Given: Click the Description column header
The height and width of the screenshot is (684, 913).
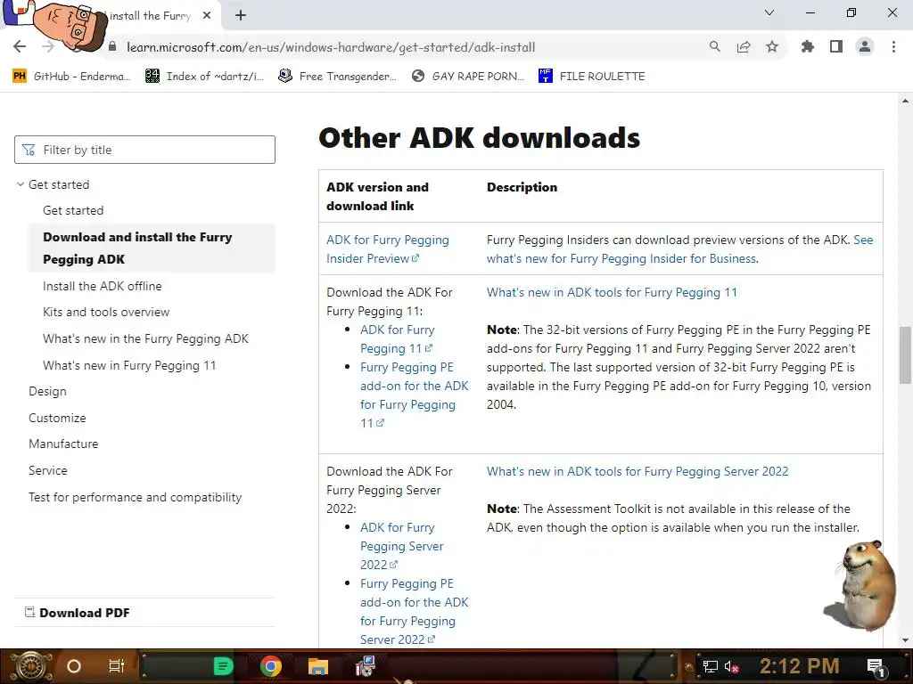Looking at the screenshot, I should click(x=522, y=187).
